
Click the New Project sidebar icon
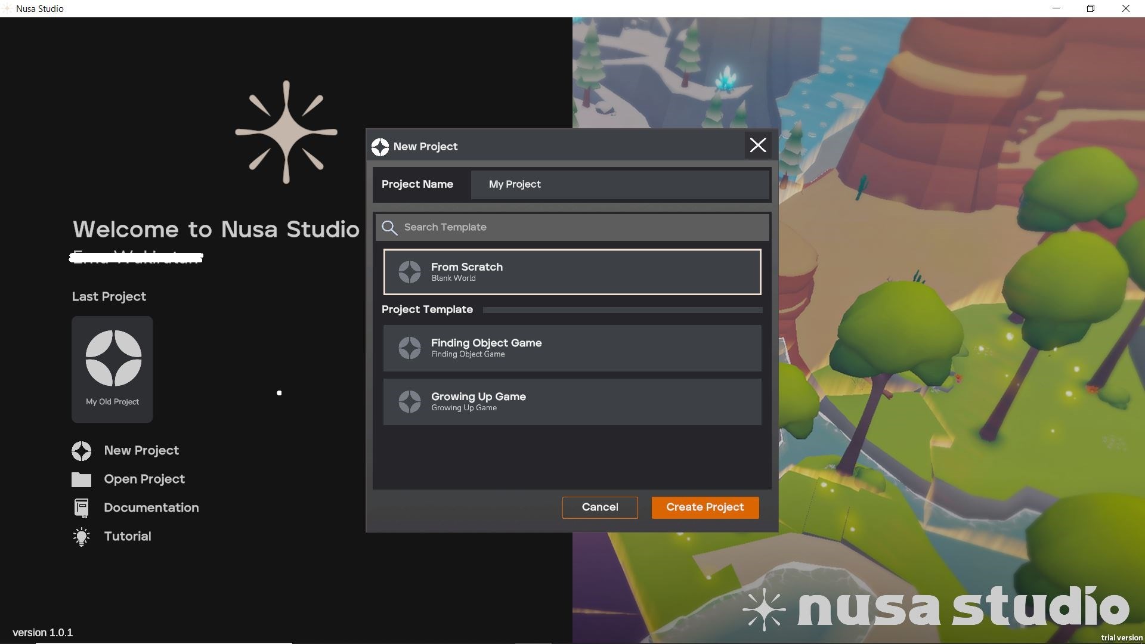click(x=82, y=451)
